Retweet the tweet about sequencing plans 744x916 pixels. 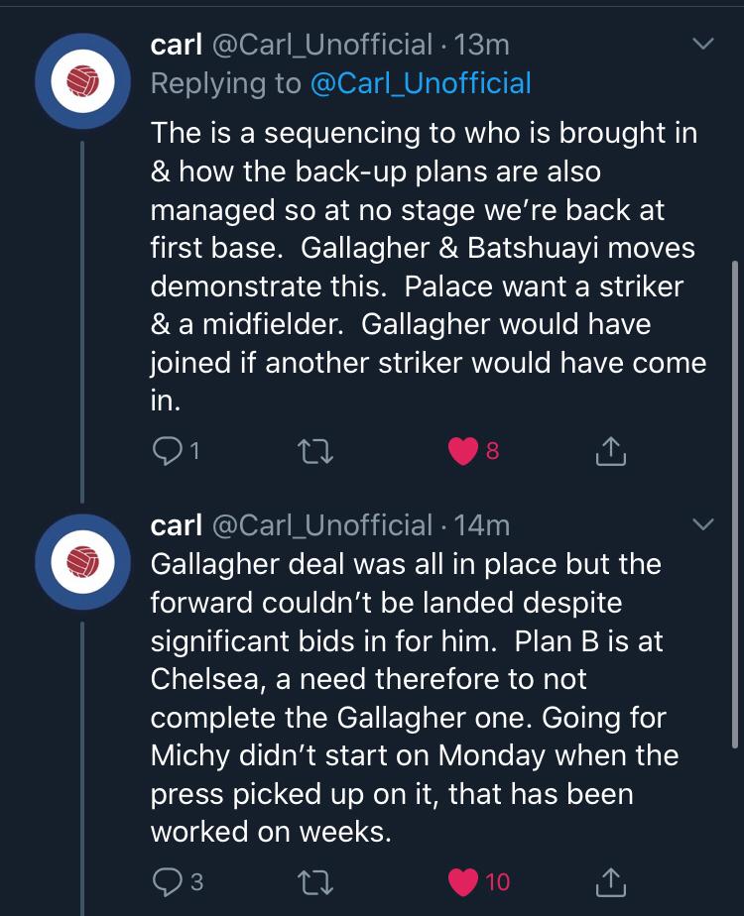coord(315,452)
